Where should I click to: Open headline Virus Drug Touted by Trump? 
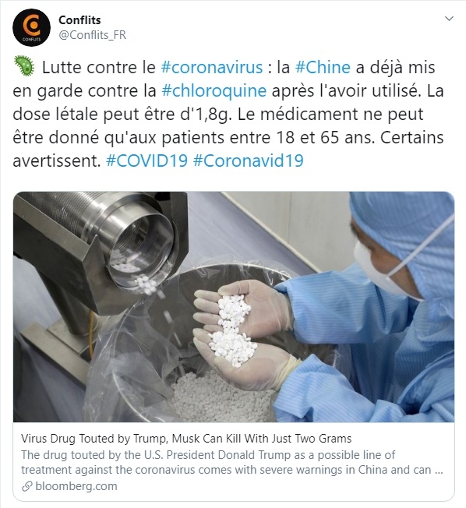point(186,439)
